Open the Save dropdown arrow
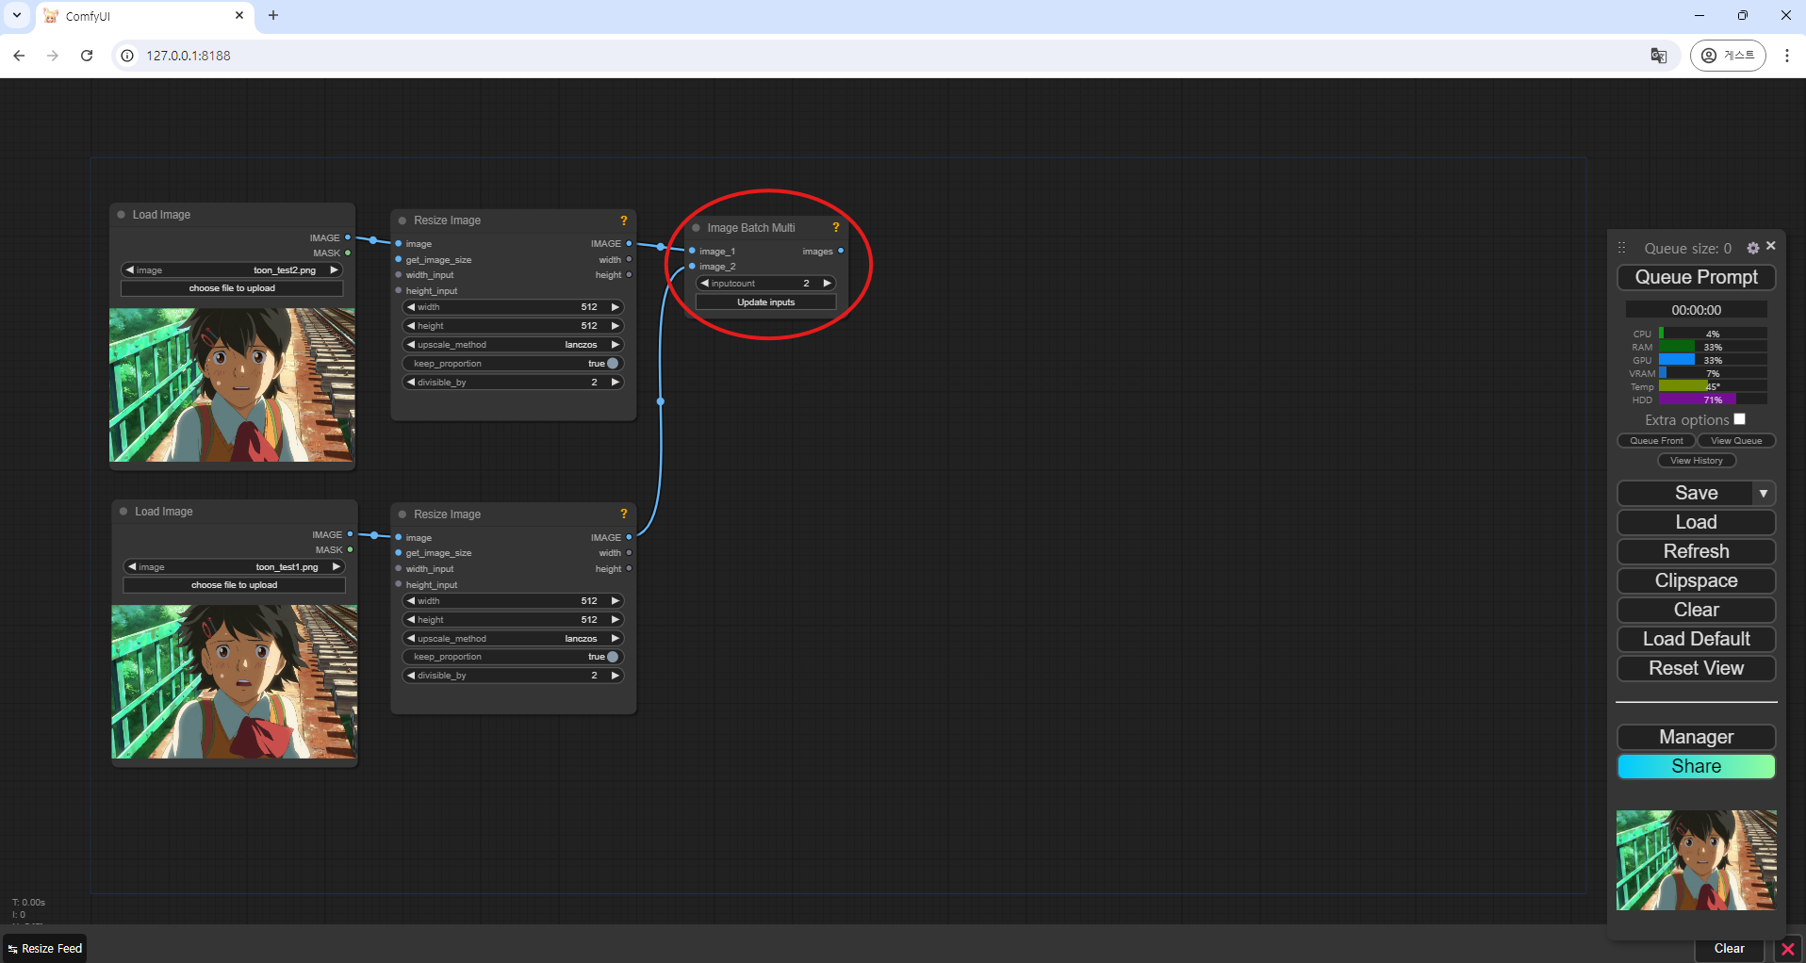This screenshot has width=1806, height=963. pos(1764,493)
